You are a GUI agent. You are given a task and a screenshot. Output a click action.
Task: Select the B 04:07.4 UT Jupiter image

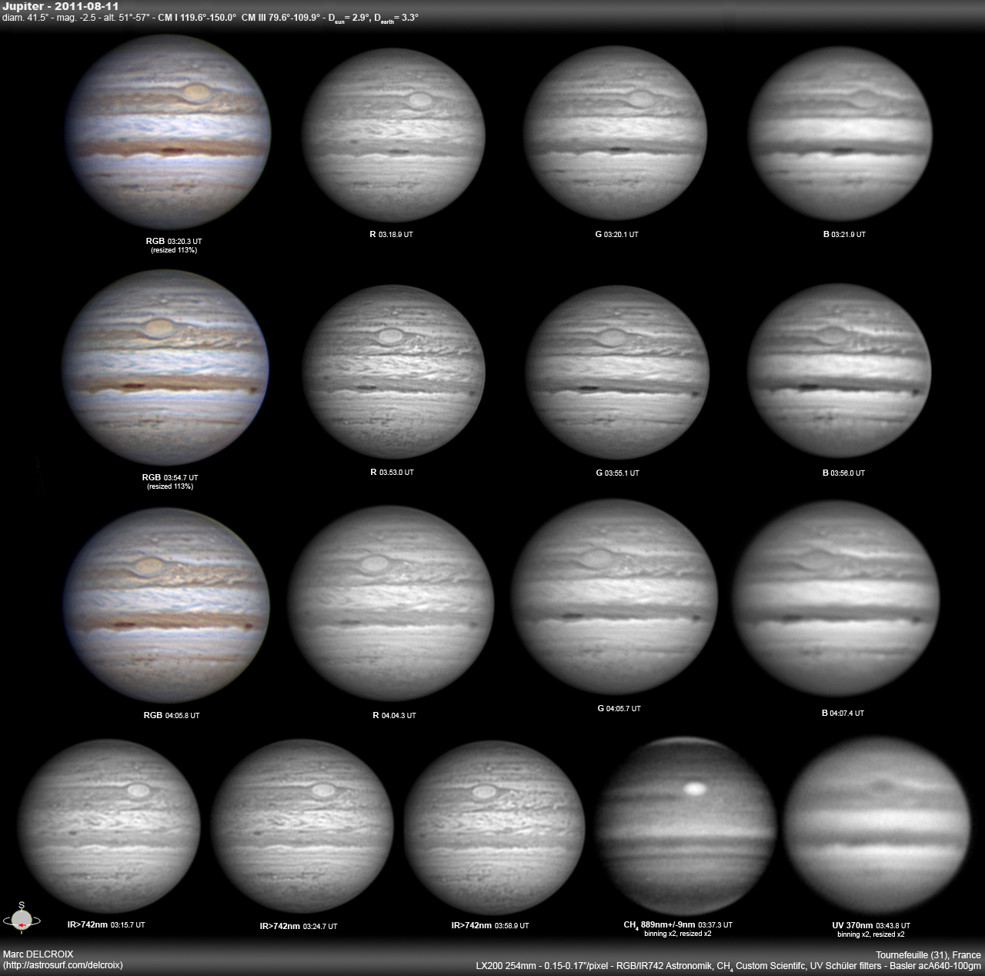click(836, 598)
